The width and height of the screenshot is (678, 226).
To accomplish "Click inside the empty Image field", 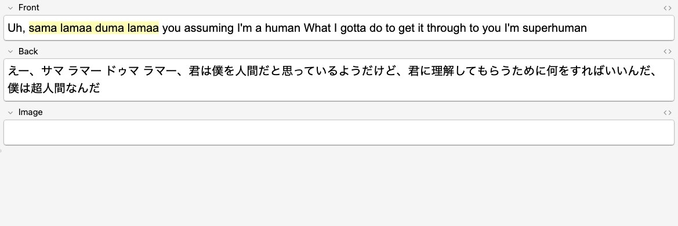I will pos(339,132).
